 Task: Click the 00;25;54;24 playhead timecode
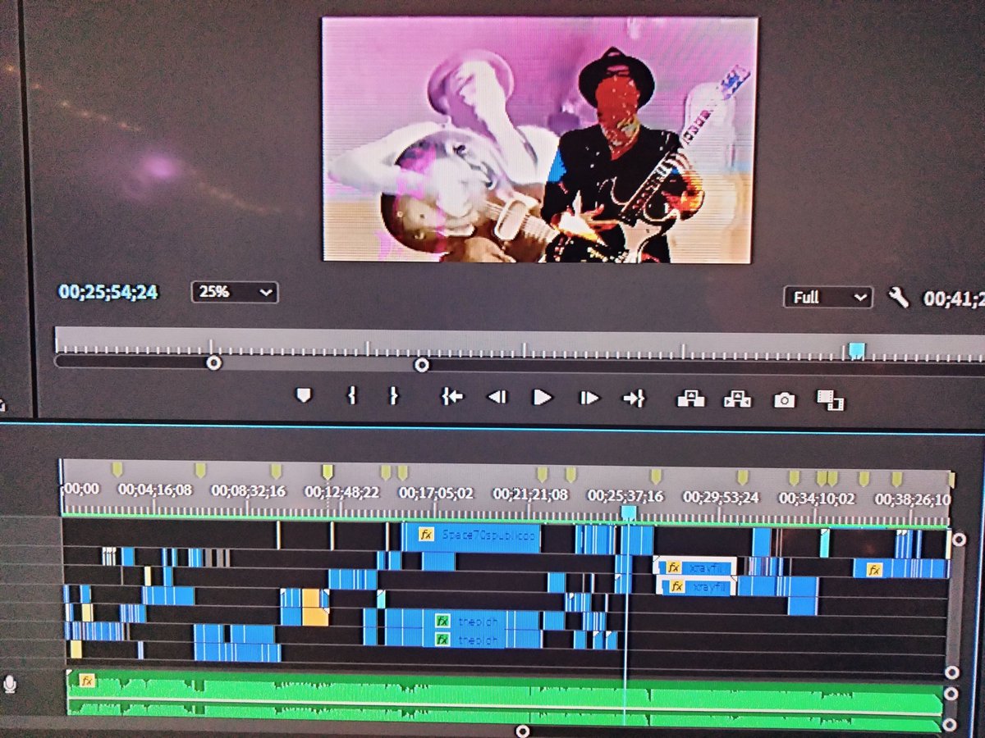108,291
